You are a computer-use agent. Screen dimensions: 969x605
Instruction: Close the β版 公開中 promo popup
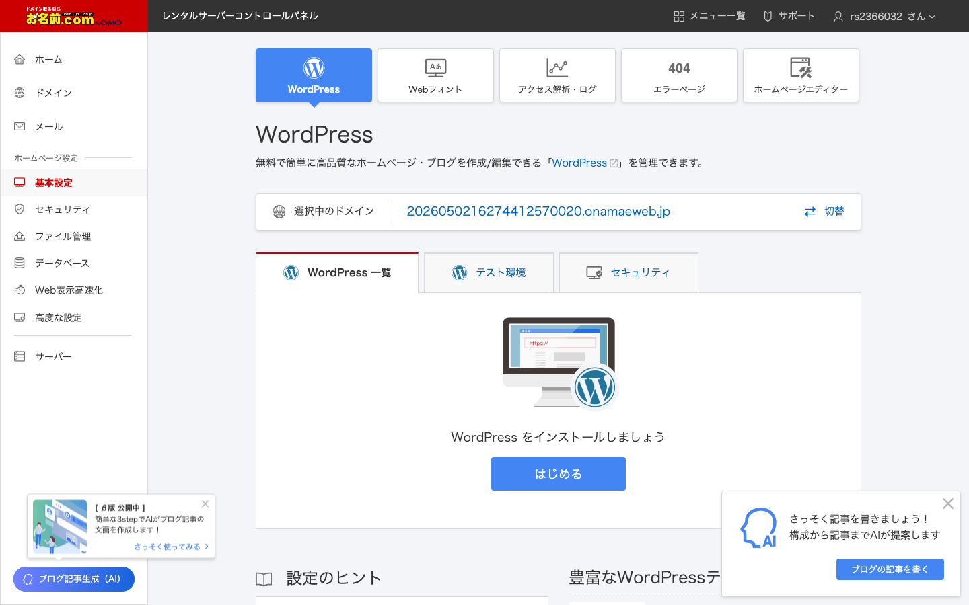(205, 503)
